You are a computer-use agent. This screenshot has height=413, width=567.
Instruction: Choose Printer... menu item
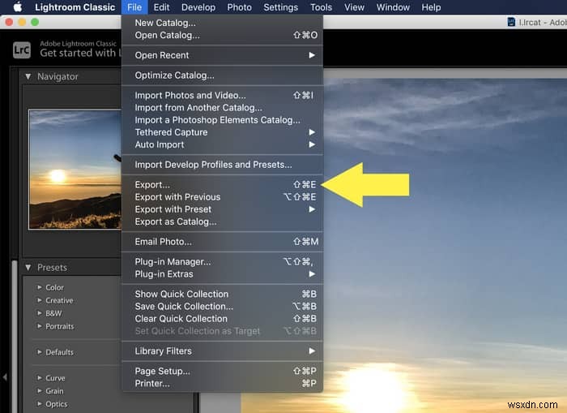click(222, 383)
